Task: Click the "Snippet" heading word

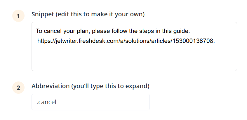Action: pos(42,14)
